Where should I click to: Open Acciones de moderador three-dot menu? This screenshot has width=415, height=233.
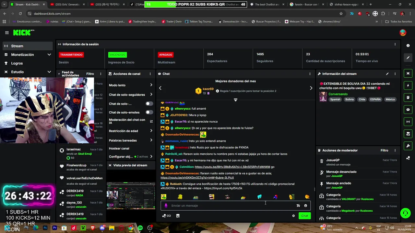point(395,150)
